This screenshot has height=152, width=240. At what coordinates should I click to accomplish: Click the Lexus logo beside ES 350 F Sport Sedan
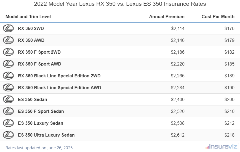8,111
